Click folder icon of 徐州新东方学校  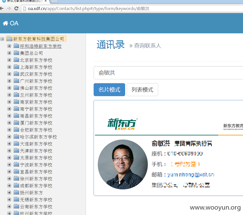click(x=16, y=178)
